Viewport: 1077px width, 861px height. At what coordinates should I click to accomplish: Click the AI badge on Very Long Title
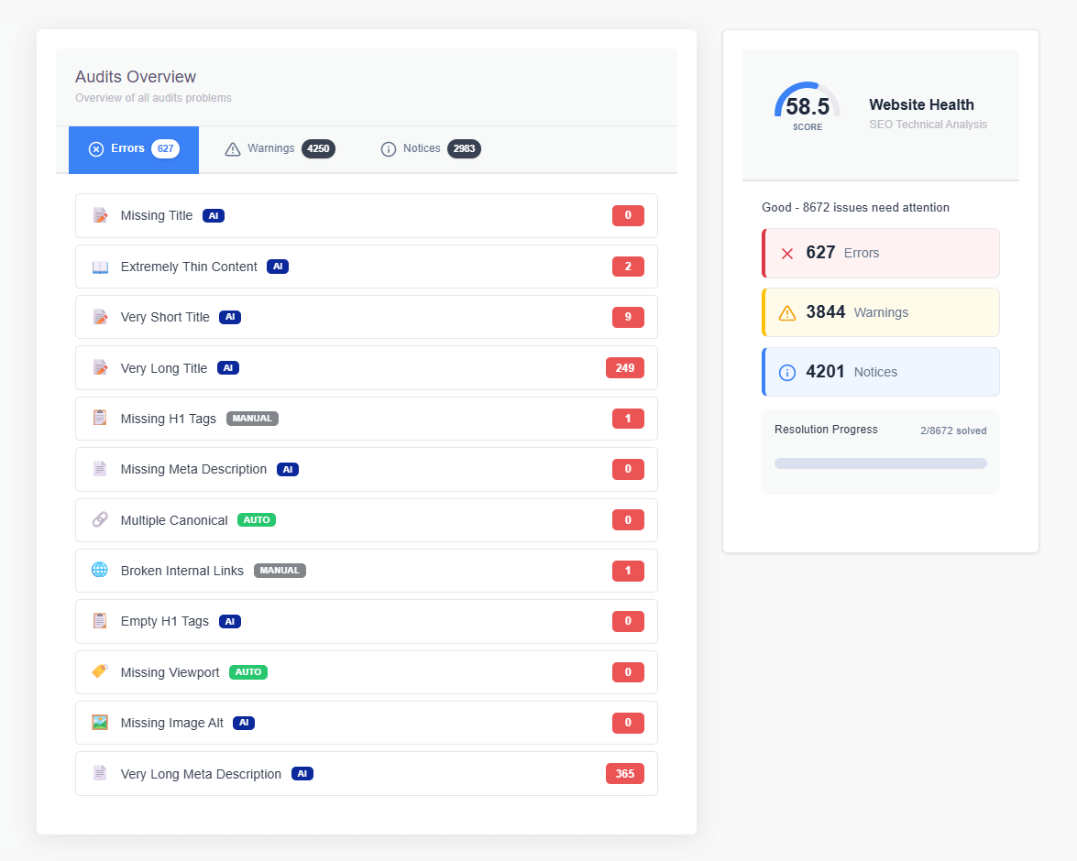pos(227,367)
